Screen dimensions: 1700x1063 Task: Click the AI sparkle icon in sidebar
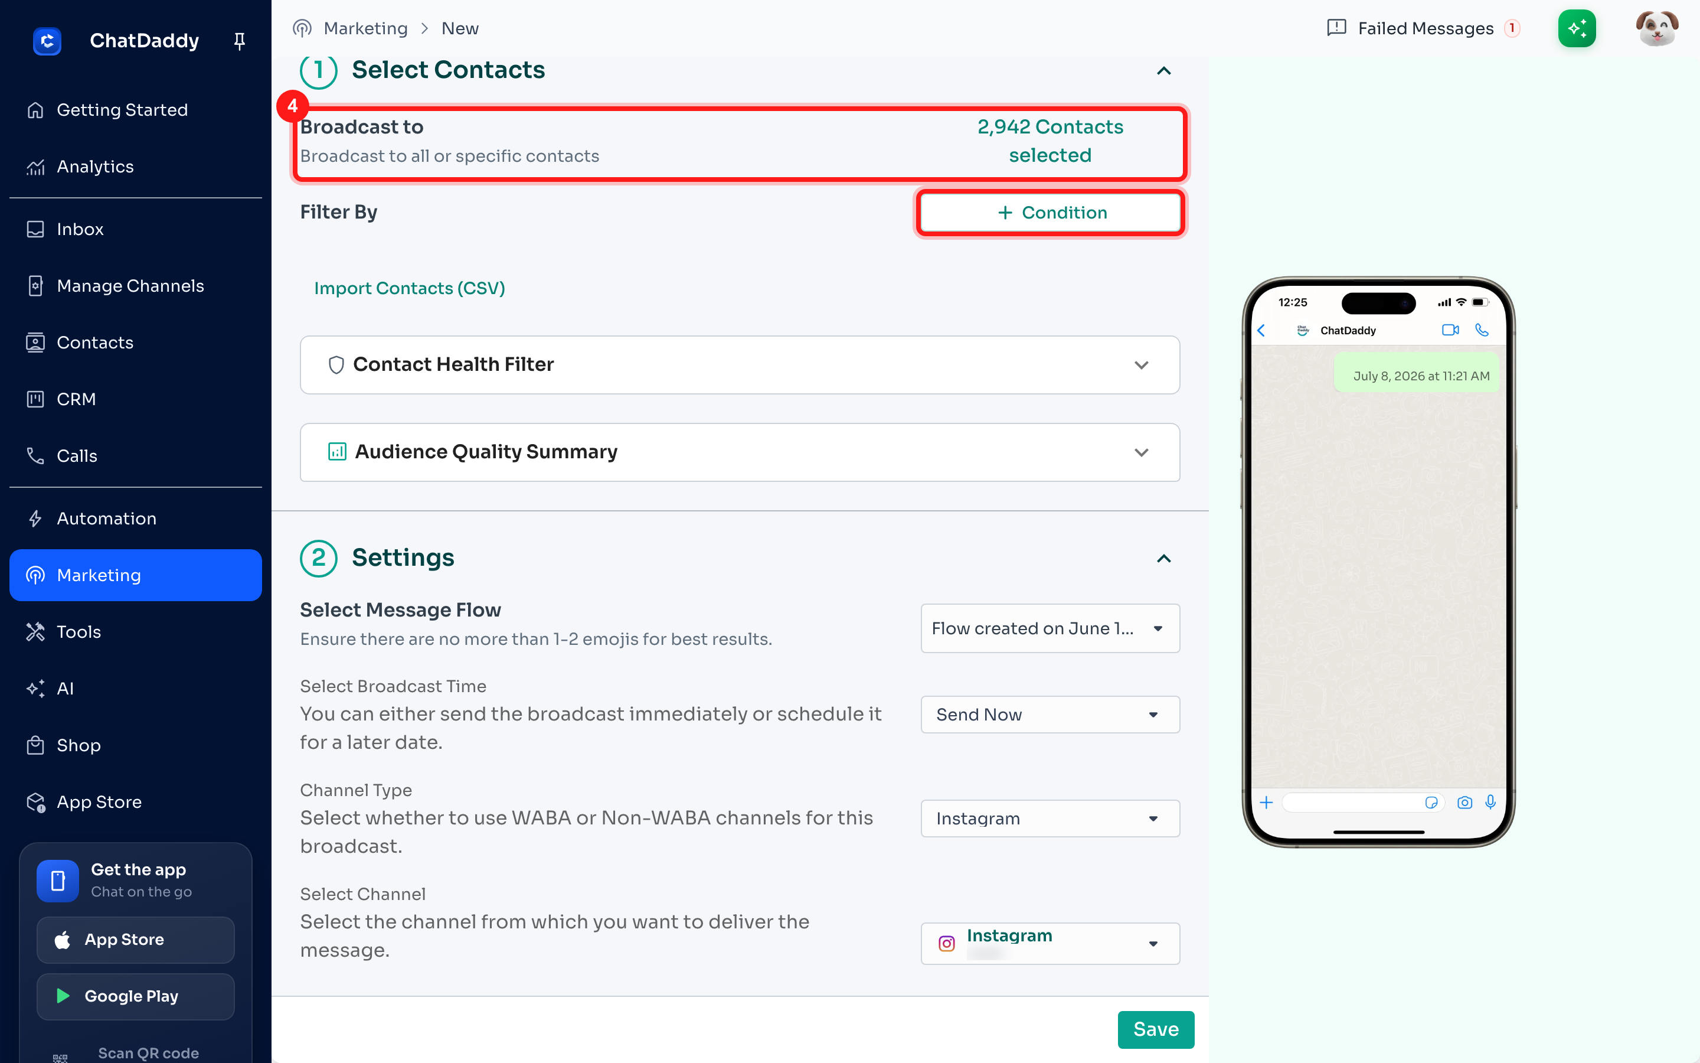click(x=35, y=688)
